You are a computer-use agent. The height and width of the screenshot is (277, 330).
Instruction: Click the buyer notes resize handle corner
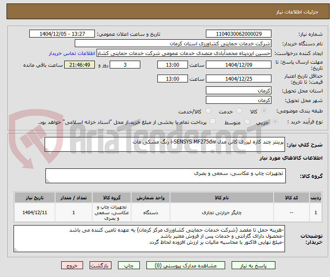point(16,250)
